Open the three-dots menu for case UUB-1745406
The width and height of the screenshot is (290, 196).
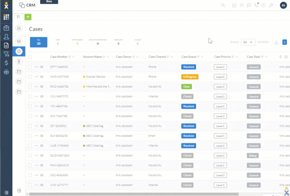(x=36, y=146)
